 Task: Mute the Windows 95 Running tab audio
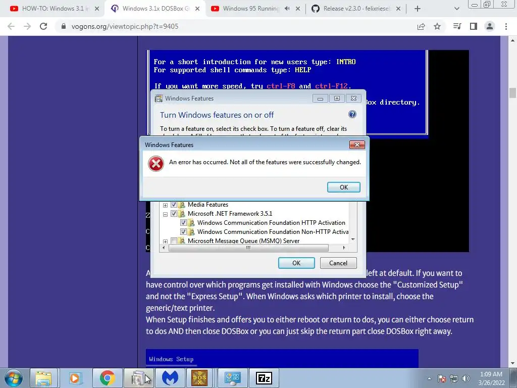coord(287,9)
